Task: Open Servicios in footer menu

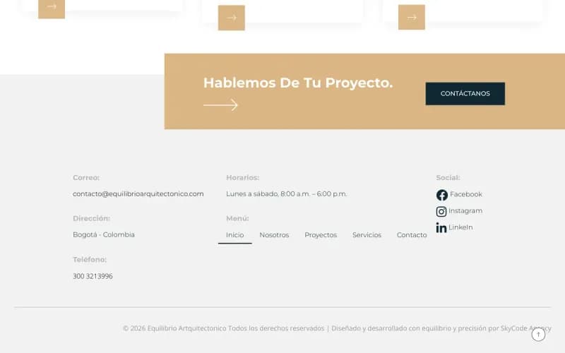Action: [x=367, y=235]
